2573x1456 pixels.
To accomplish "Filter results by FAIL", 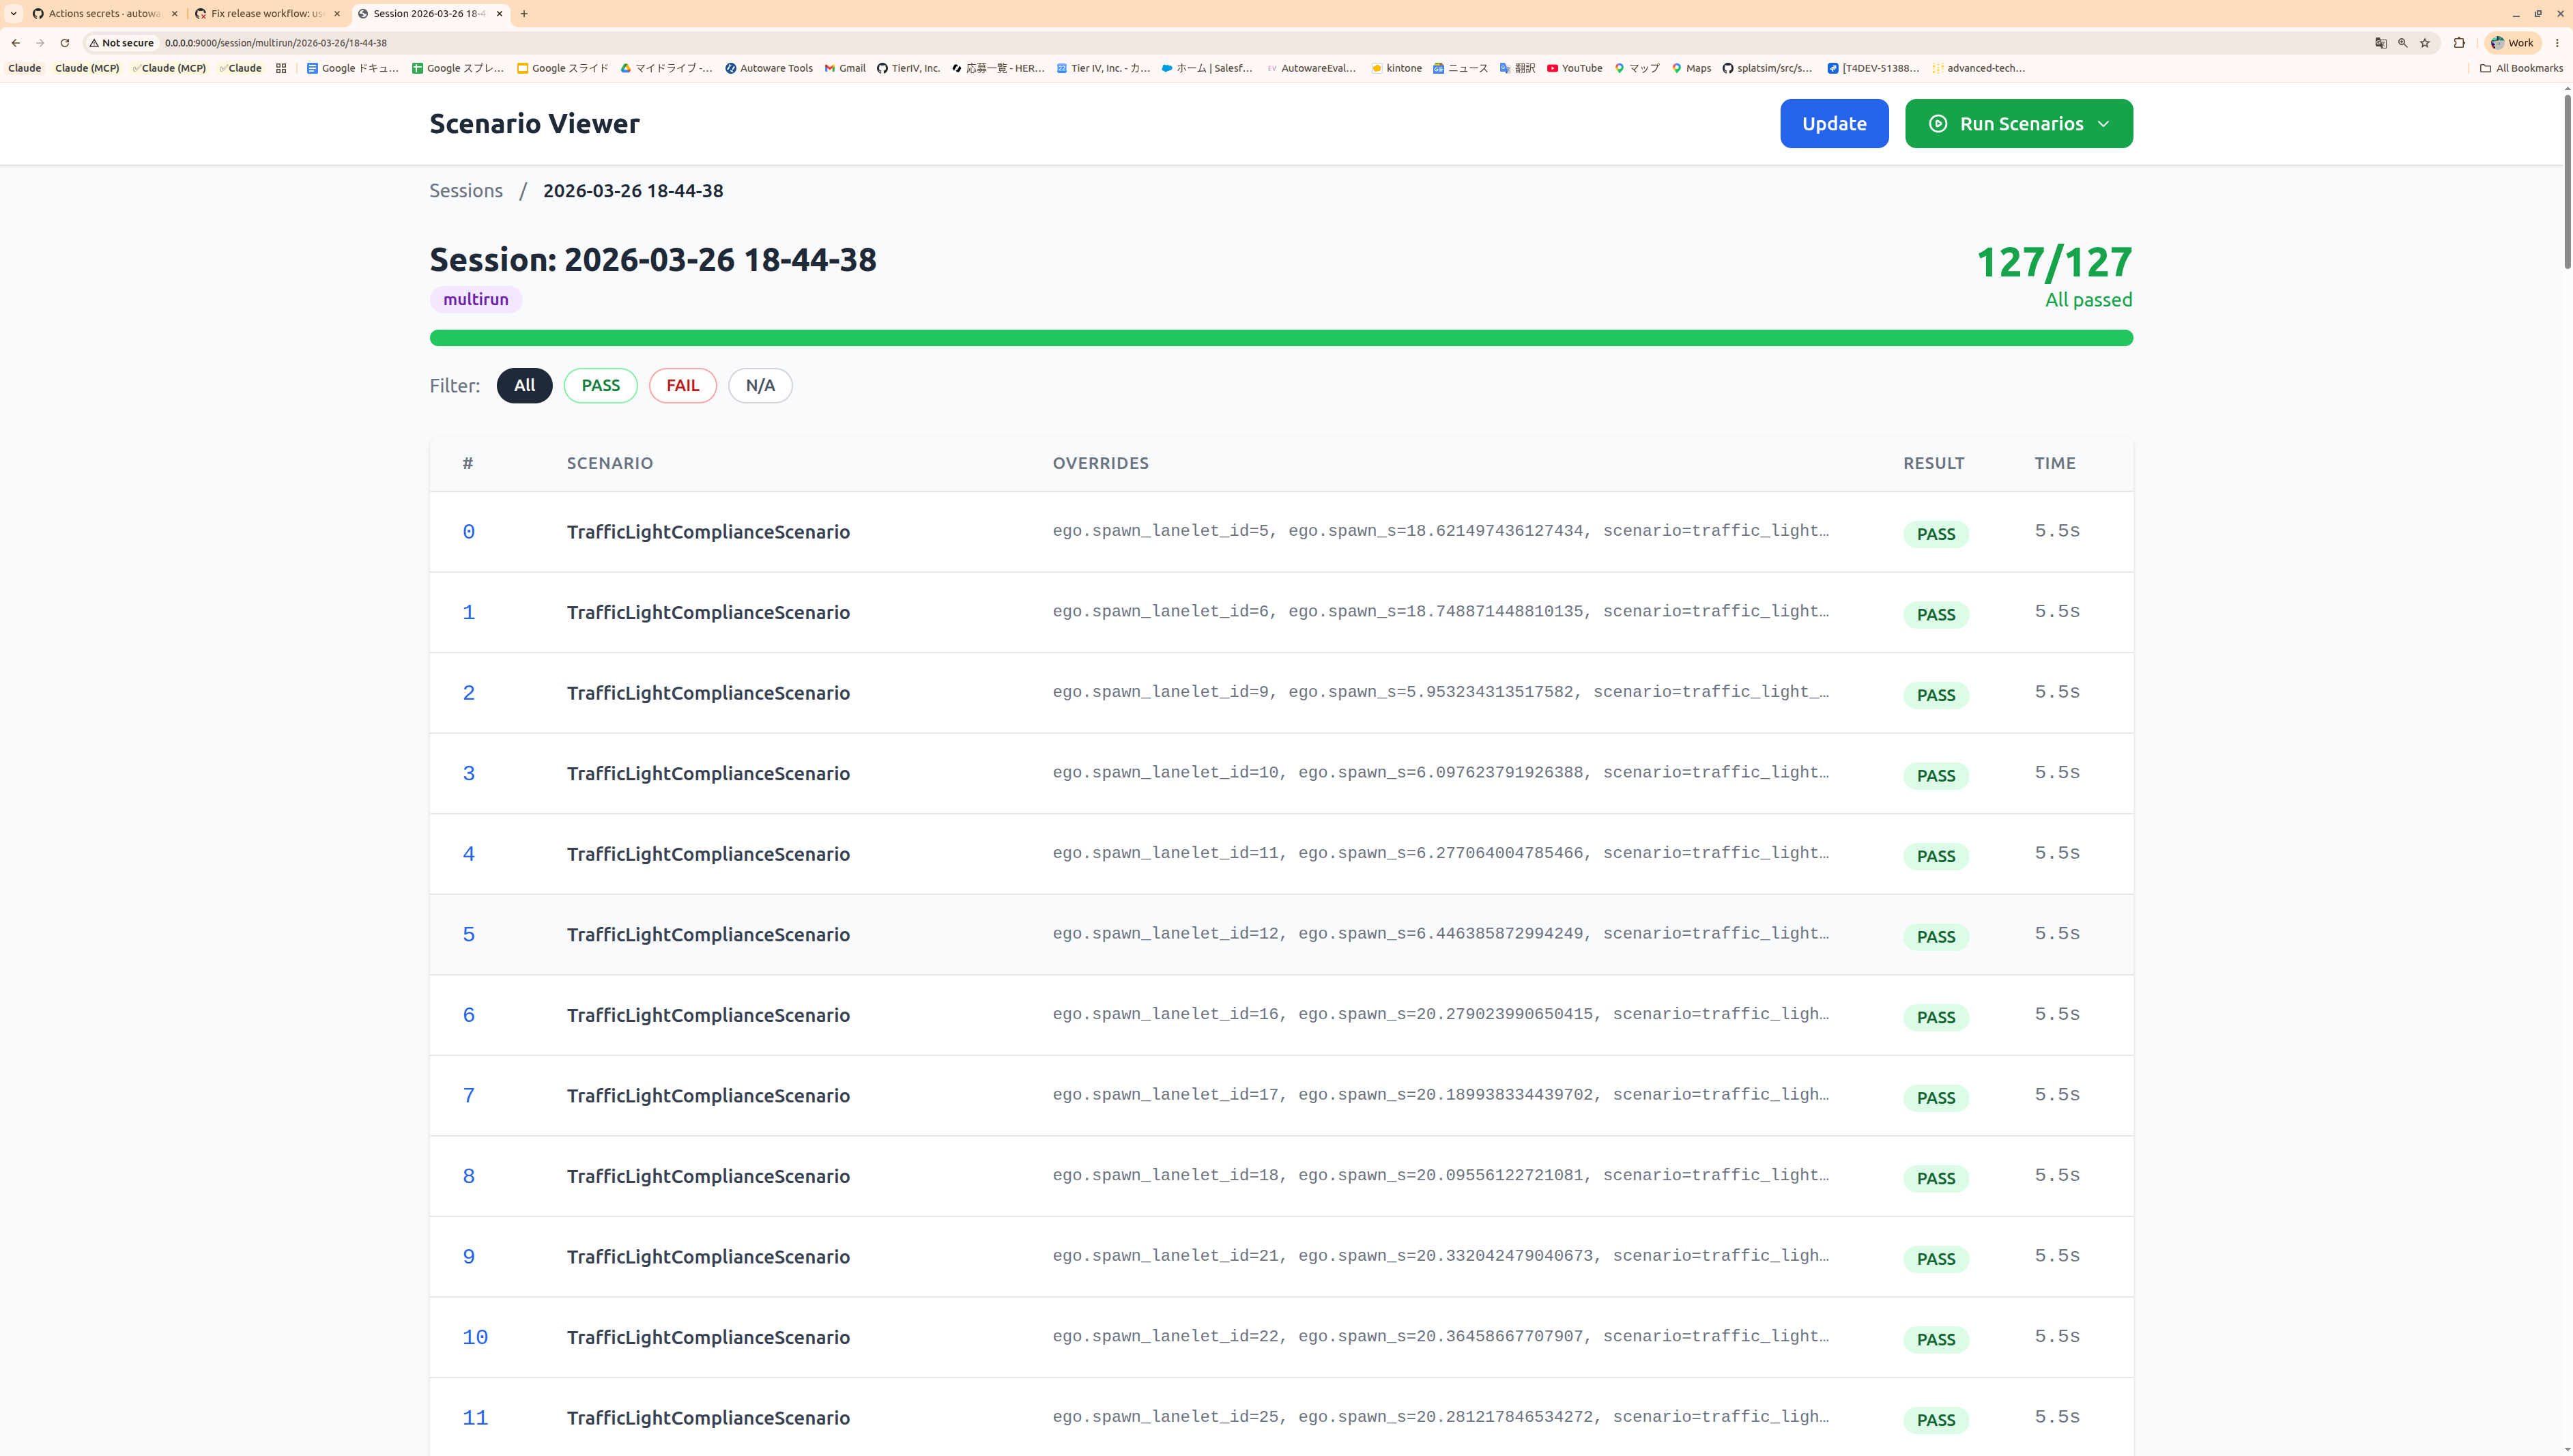I will (x=682, y=386).
